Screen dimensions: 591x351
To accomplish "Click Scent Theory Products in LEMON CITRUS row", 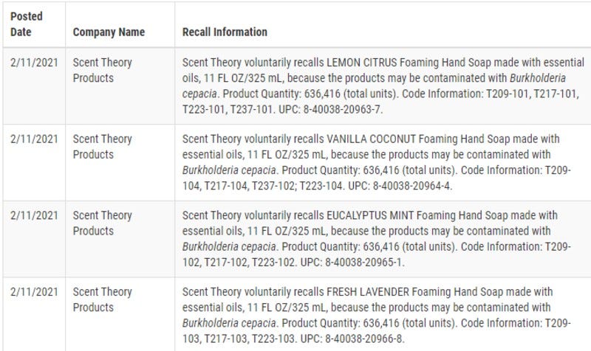I will point(103,71).
